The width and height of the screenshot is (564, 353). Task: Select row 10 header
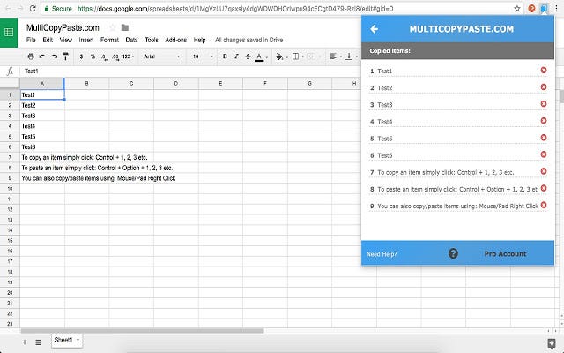10,188
